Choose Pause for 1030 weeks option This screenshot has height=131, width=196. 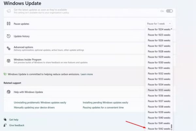click(x=159, y=63)
